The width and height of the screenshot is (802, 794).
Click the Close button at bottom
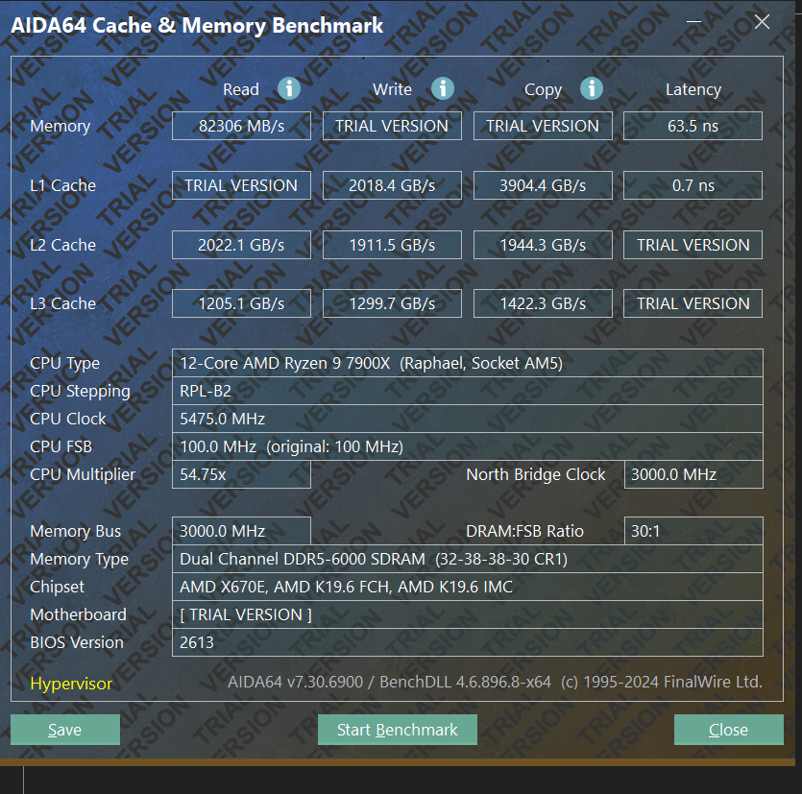pyautogui.click(x=728, y=730)
